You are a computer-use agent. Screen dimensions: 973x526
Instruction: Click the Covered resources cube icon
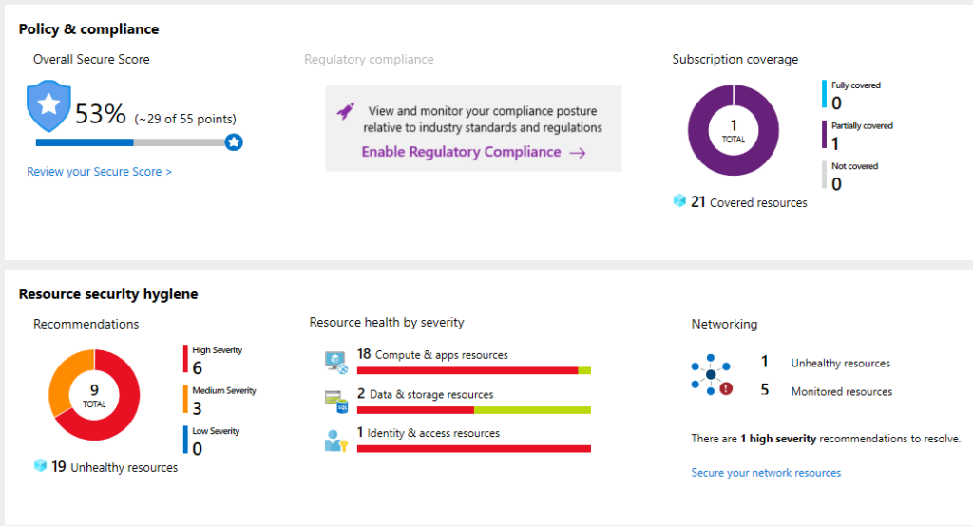coord(679,201)
